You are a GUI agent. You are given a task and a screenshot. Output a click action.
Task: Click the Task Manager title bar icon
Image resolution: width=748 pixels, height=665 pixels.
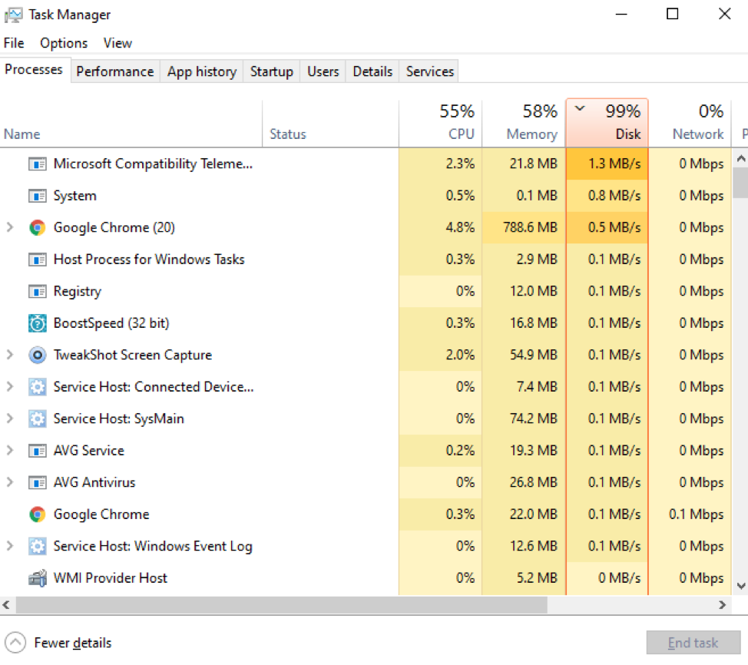(13, 15)
